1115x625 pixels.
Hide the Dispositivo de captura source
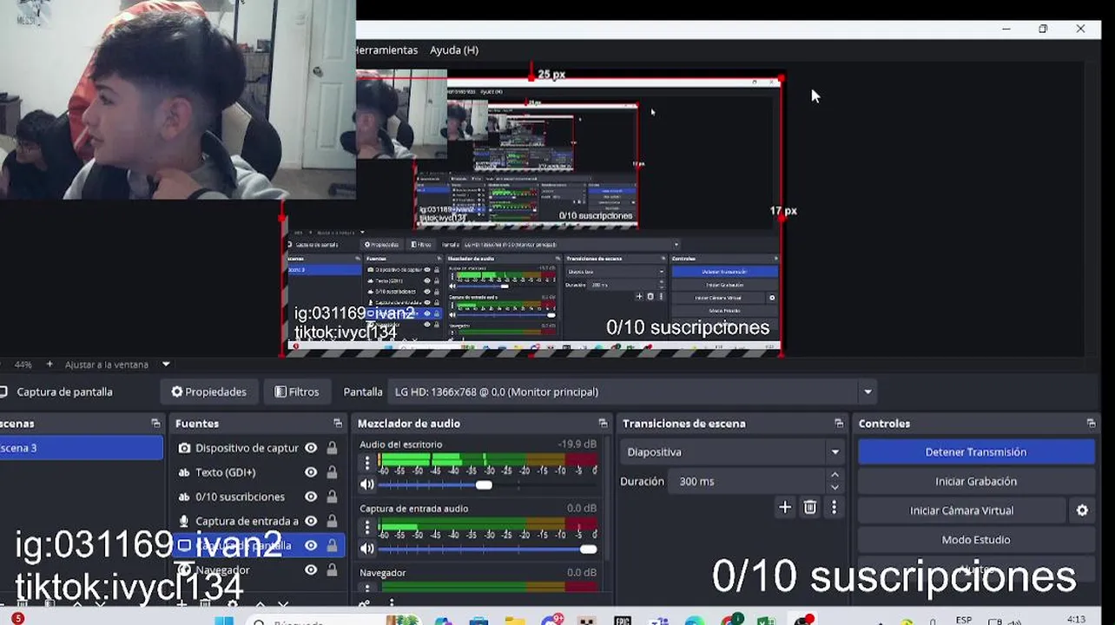point(311,448)
